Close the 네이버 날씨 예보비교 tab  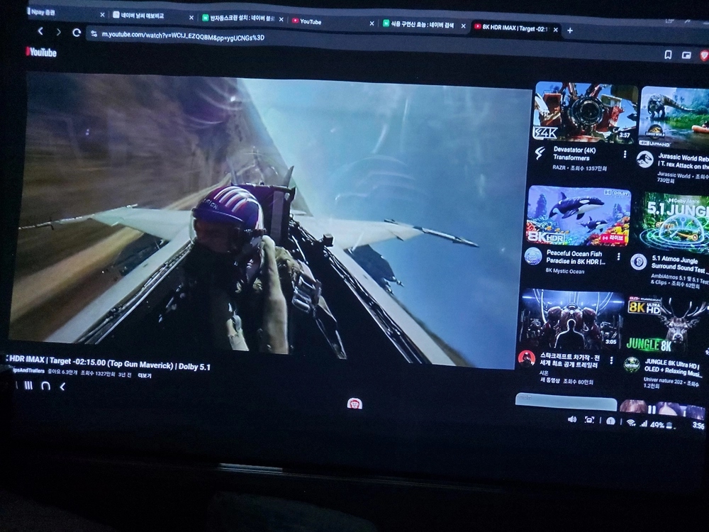(x=191, y=18)
